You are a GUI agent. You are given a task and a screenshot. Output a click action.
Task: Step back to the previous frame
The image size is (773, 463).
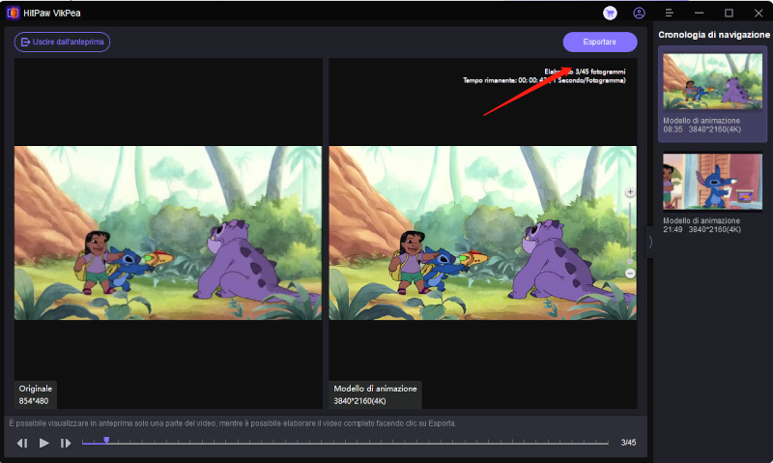(x=22, y=443)
